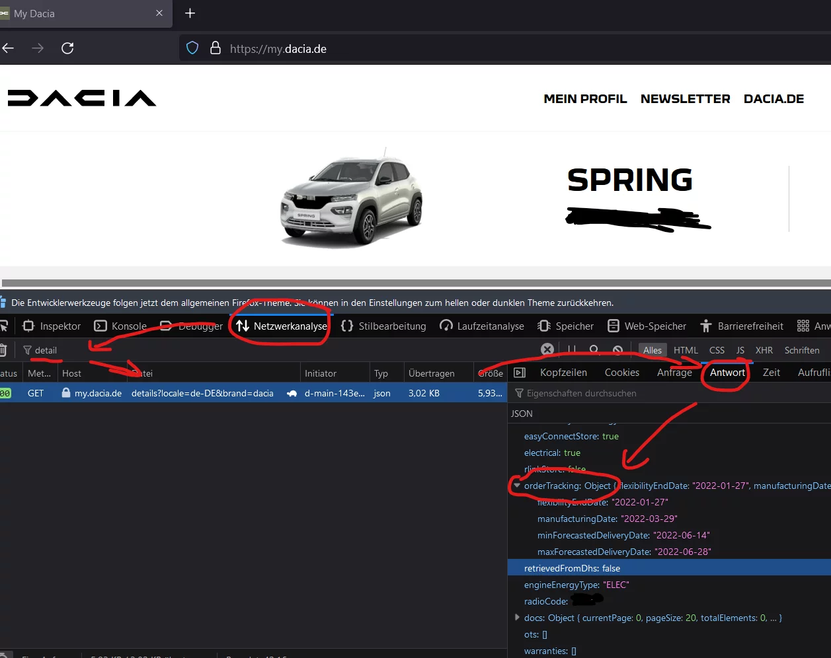
Task: Open the NEWSLETTER link
Action: [686, 99]
